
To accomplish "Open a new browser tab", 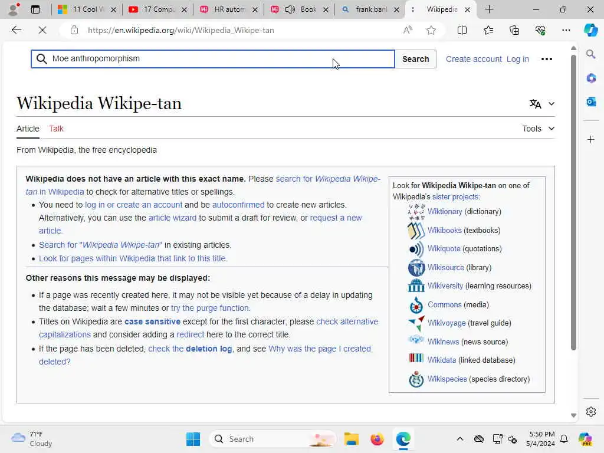I will (489, 9).
